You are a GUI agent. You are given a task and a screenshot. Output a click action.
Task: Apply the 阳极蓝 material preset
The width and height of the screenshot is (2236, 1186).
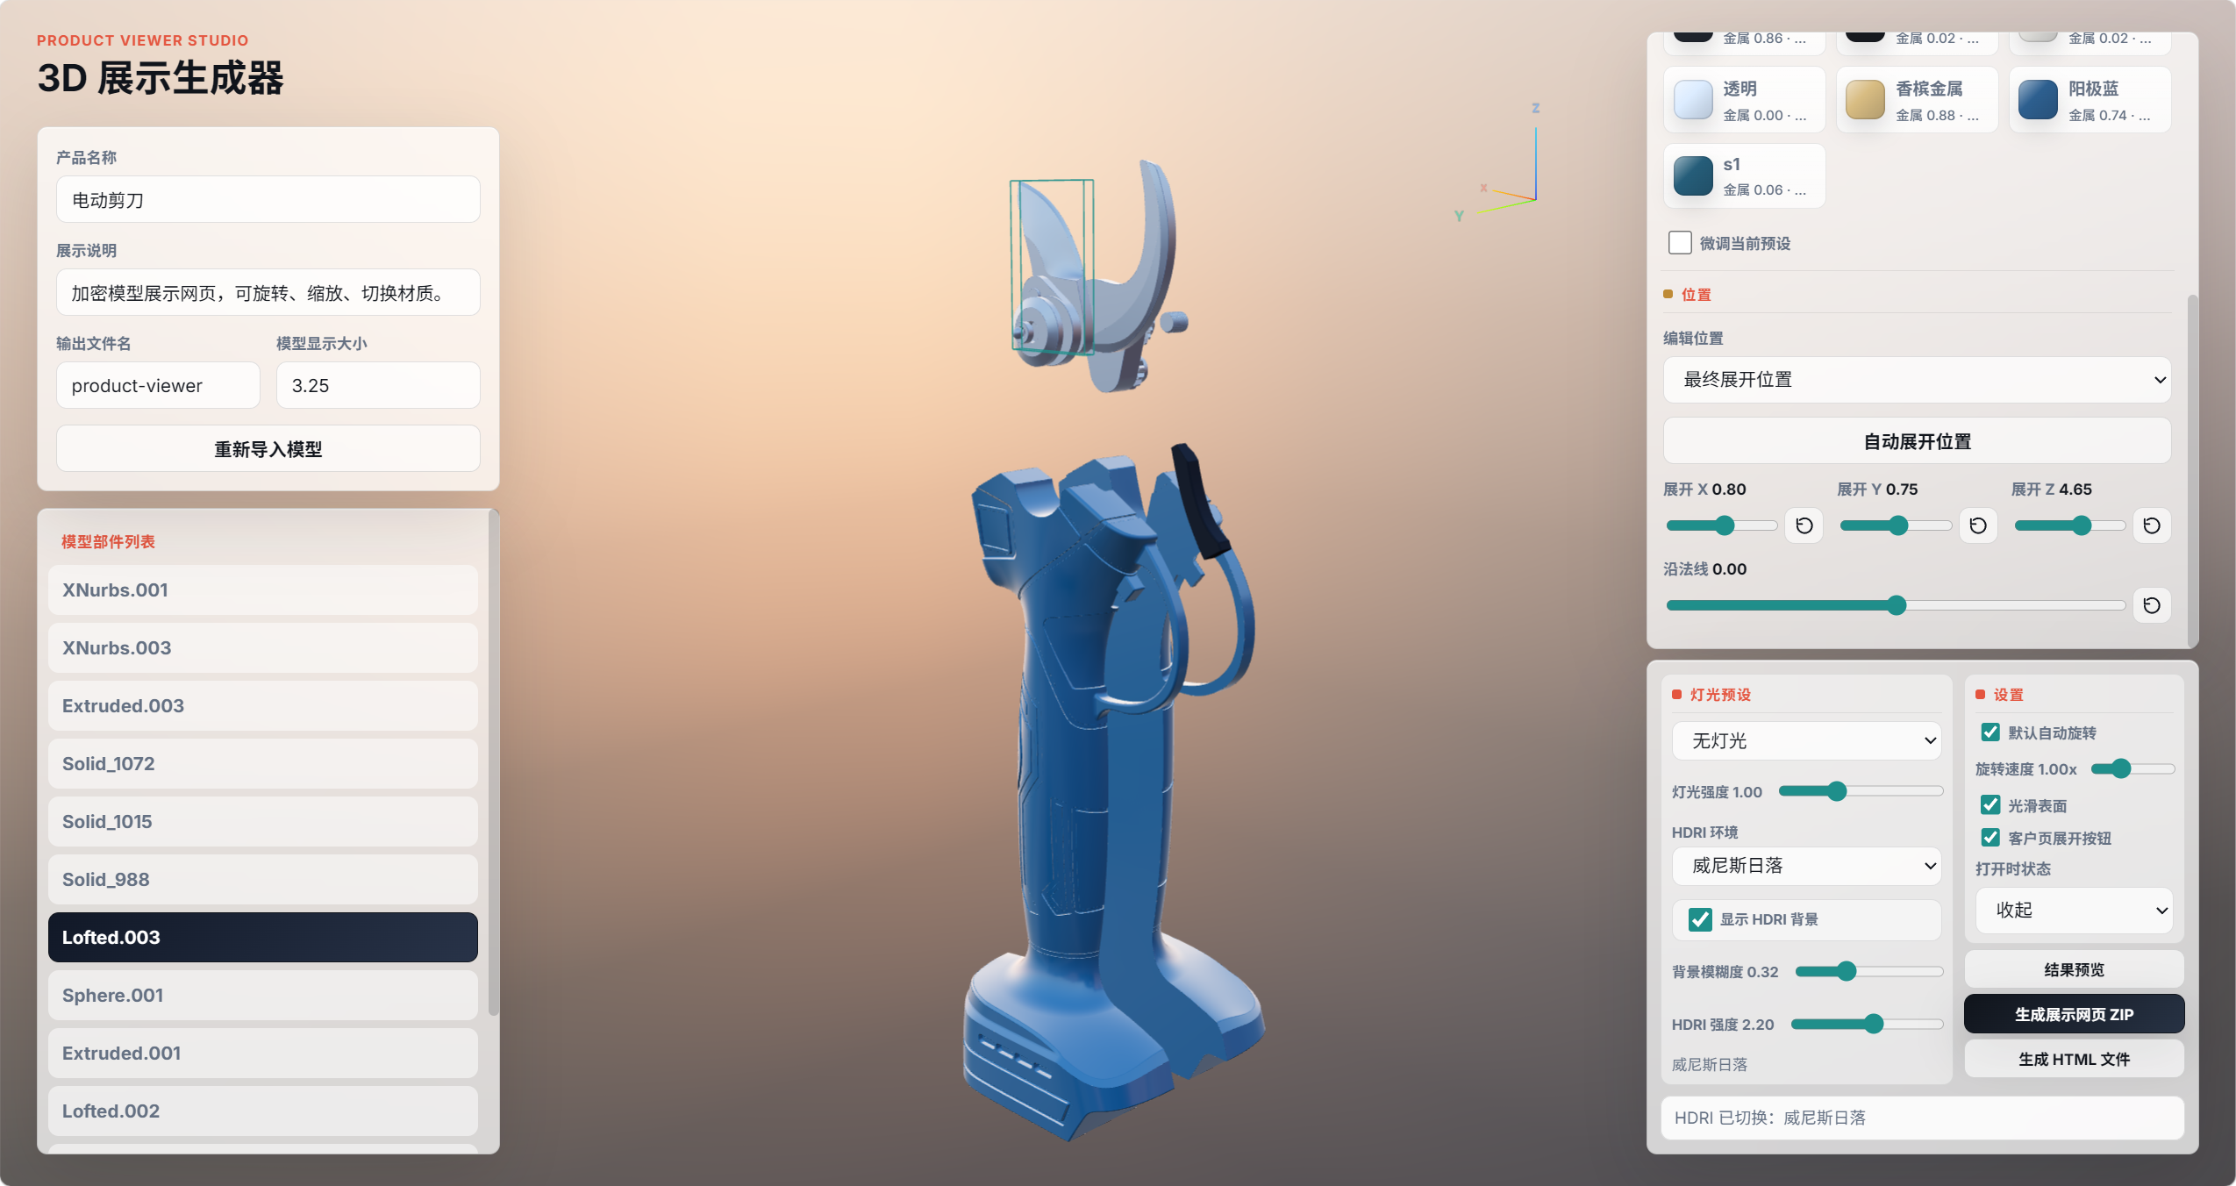[2090, 100]
